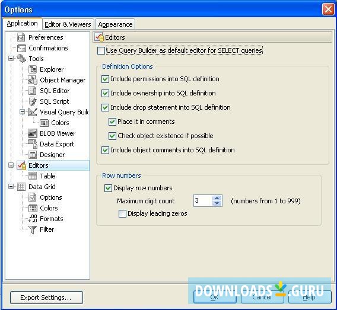Uncheck Include permissions into SQL definition

[x=105, y=79]
